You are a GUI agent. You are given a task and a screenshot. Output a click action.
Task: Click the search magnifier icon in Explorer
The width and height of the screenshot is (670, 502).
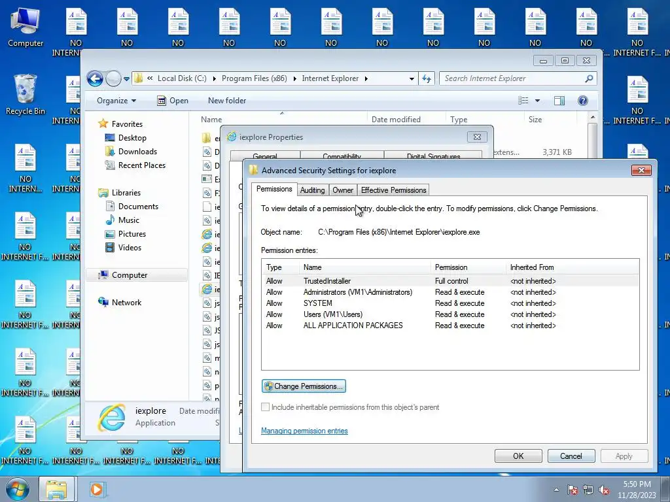tap(589, 78)
